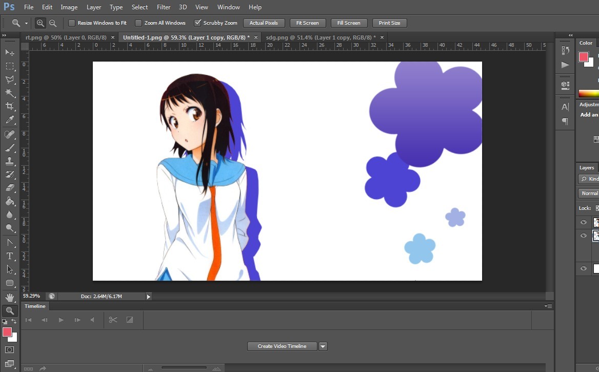Click the foreground color swatch in toolbar

(7, 332)
